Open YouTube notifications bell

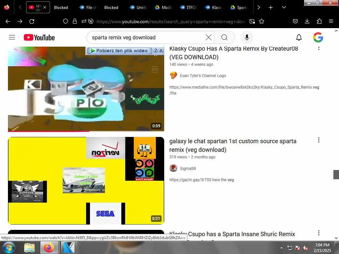(x=299, y=38)
